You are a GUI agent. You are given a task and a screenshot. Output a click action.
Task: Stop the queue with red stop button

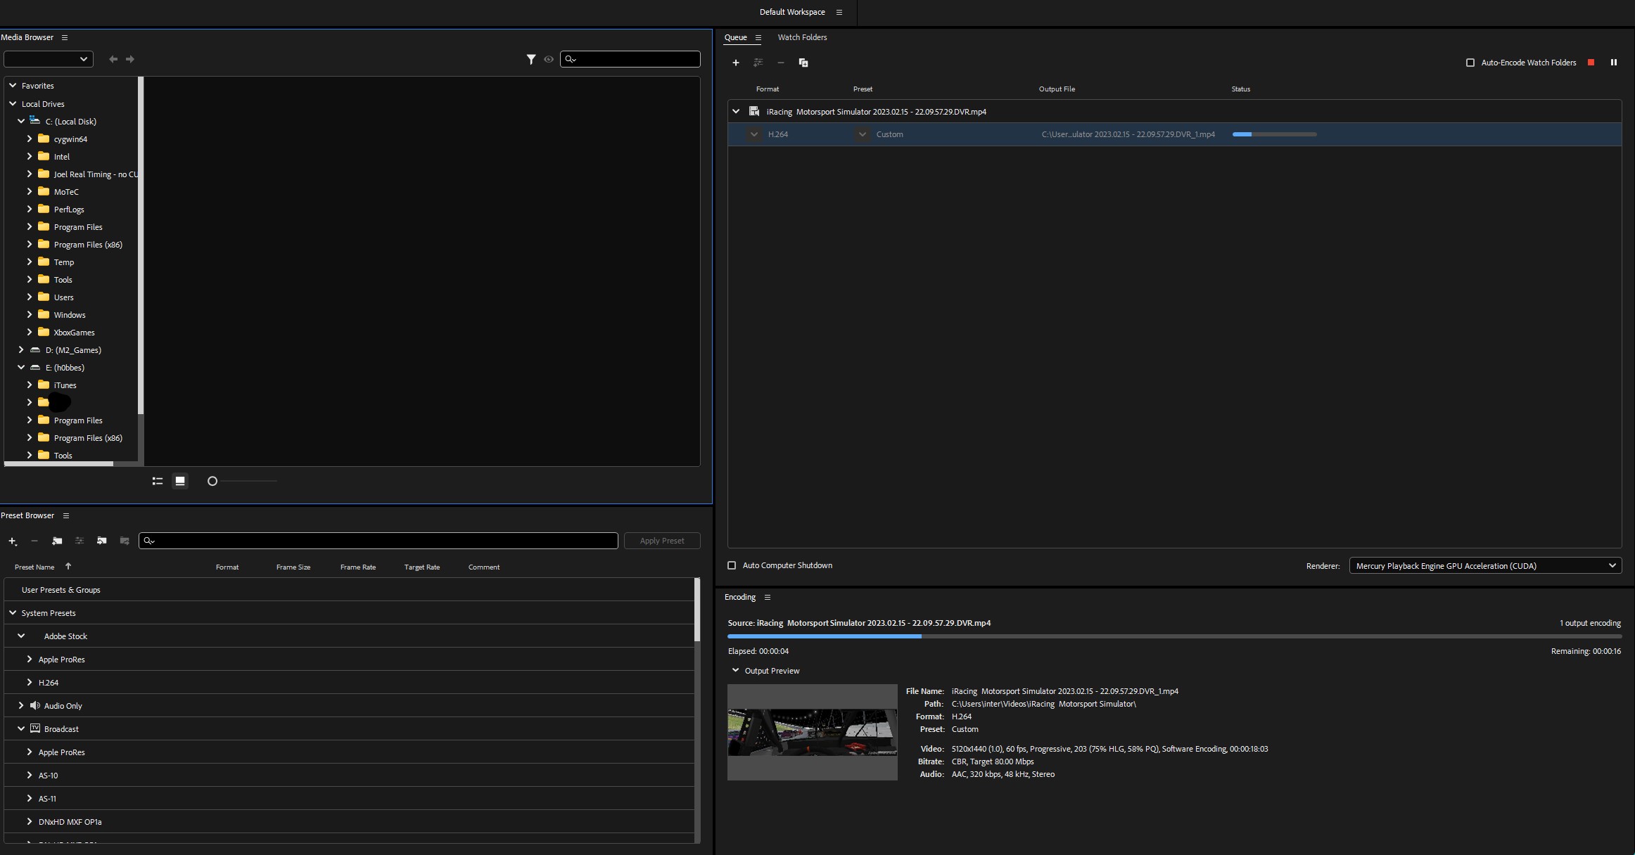(1591, 63)
